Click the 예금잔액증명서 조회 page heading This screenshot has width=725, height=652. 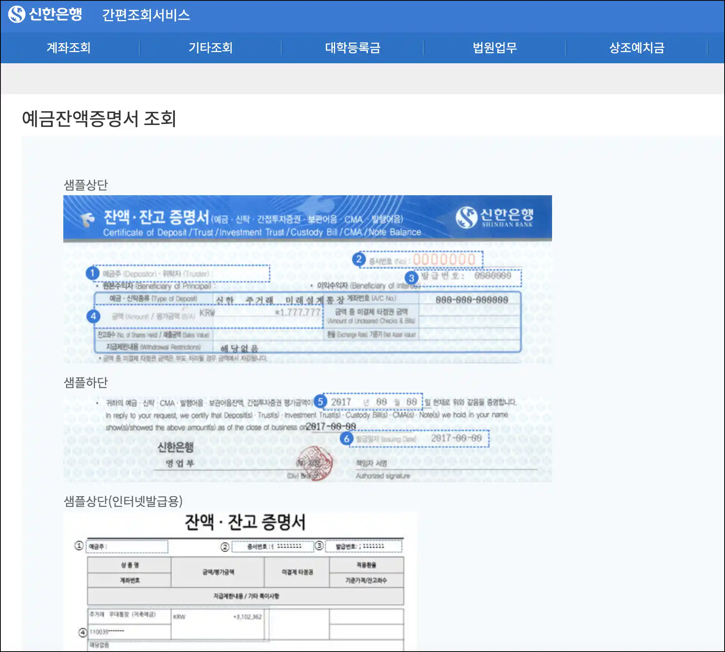pos(99,118)
